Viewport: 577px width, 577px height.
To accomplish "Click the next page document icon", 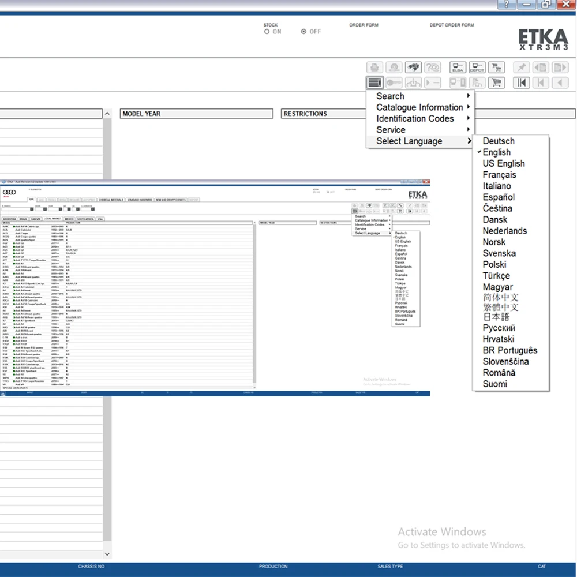I will point(560,68).
